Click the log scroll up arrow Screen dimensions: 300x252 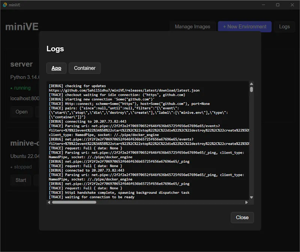coord(251,84)
